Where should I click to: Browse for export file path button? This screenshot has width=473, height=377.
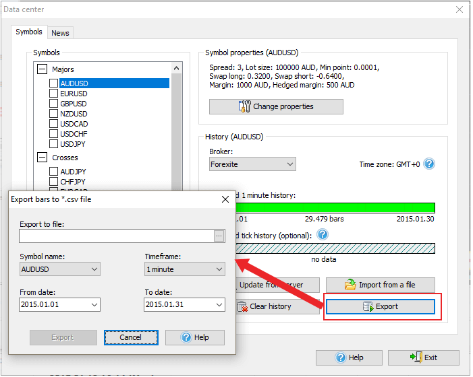tap(219, 236)
